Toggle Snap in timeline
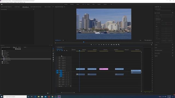This screenshot has width=175, height=98. point(60,51)
